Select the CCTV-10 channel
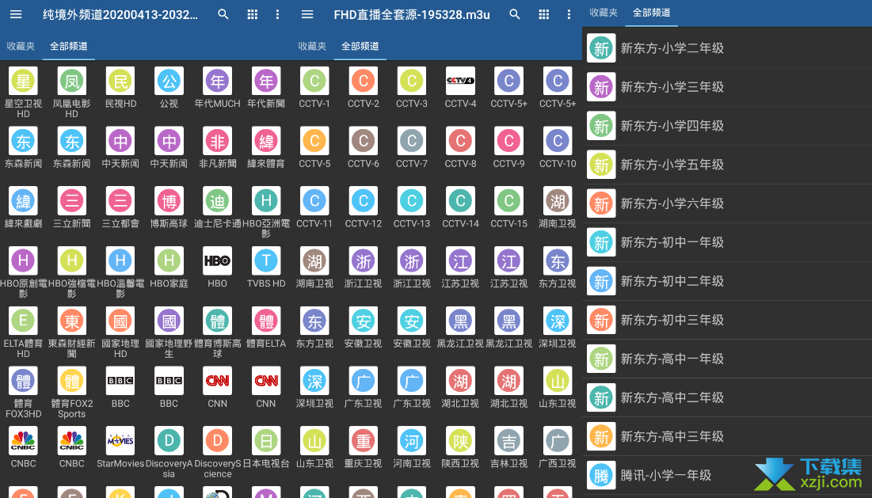 (558, 147)
